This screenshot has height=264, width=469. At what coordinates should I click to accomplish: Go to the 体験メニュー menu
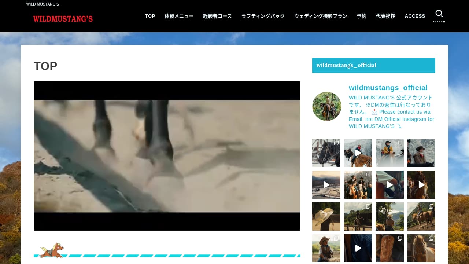pos(179,16)
